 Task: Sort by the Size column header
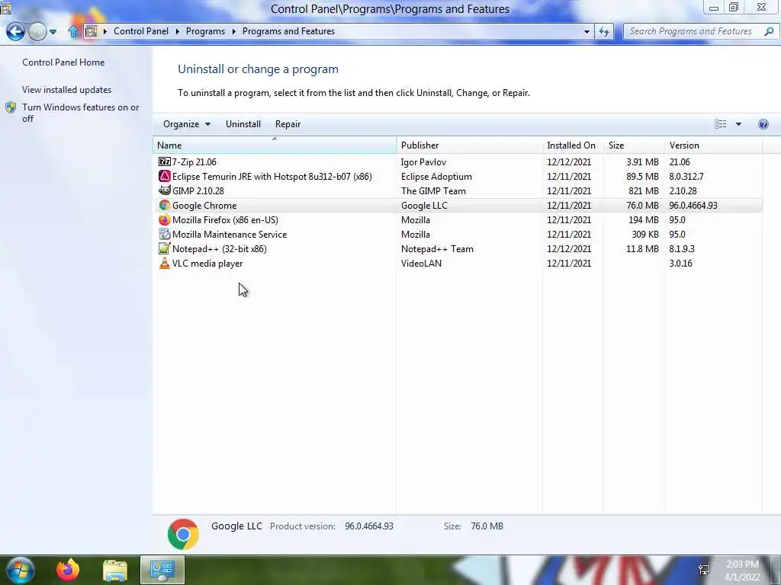(634, 145)
